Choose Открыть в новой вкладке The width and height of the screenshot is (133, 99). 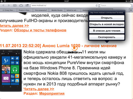(x=107, y=24)
